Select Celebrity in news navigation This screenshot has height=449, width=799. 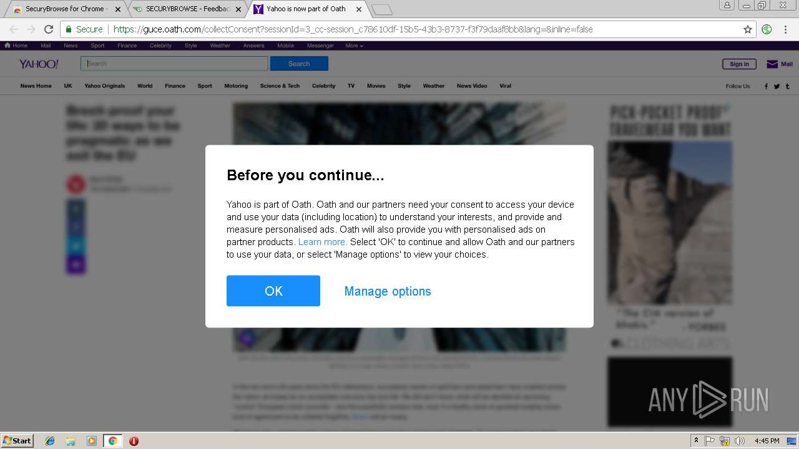pyautogui.click(x=323, y=86)
